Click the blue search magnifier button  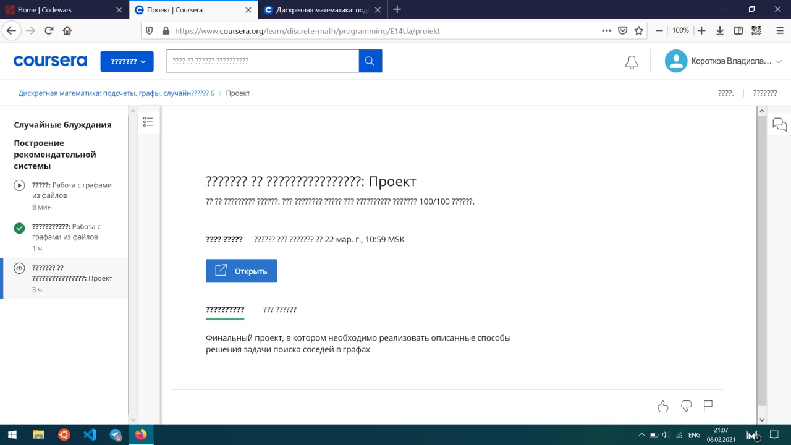[x=370, y=61]
